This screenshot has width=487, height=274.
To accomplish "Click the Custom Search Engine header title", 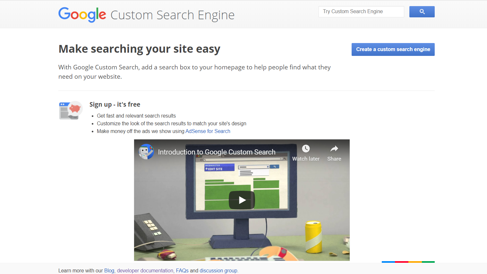I will click(x=173, y=15).
